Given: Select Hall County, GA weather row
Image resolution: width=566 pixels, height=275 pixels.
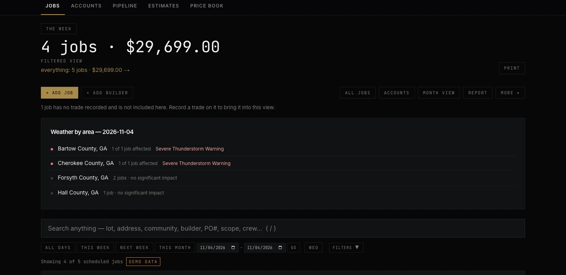Looking at the screenshot, I should (x=283, y=193).
